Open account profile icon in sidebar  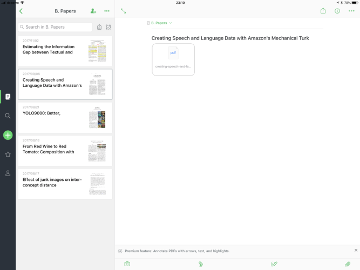point(8,173)
